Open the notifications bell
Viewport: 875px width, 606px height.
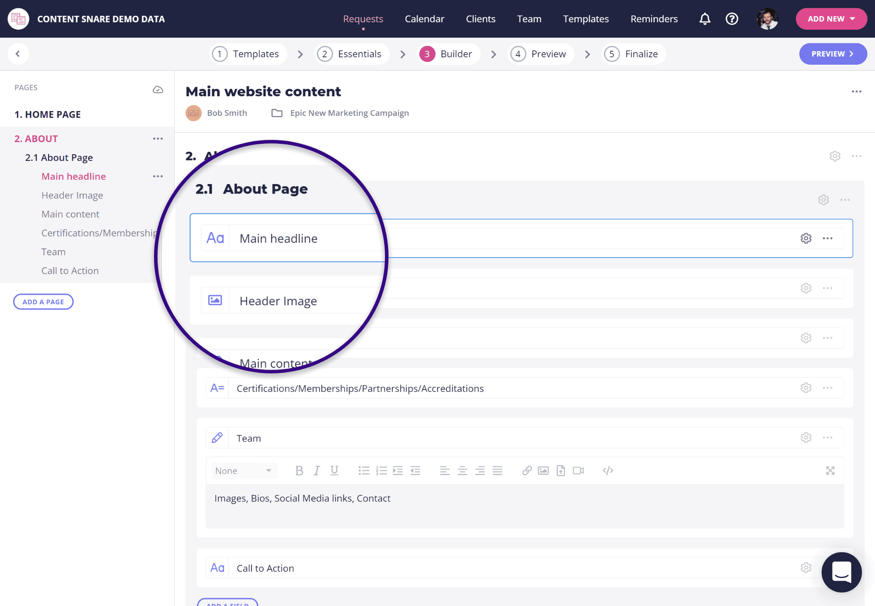[705, 19]
